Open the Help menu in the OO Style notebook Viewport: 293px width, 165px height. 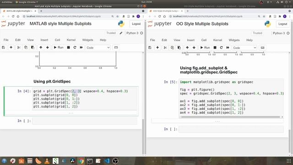[250, 40]
